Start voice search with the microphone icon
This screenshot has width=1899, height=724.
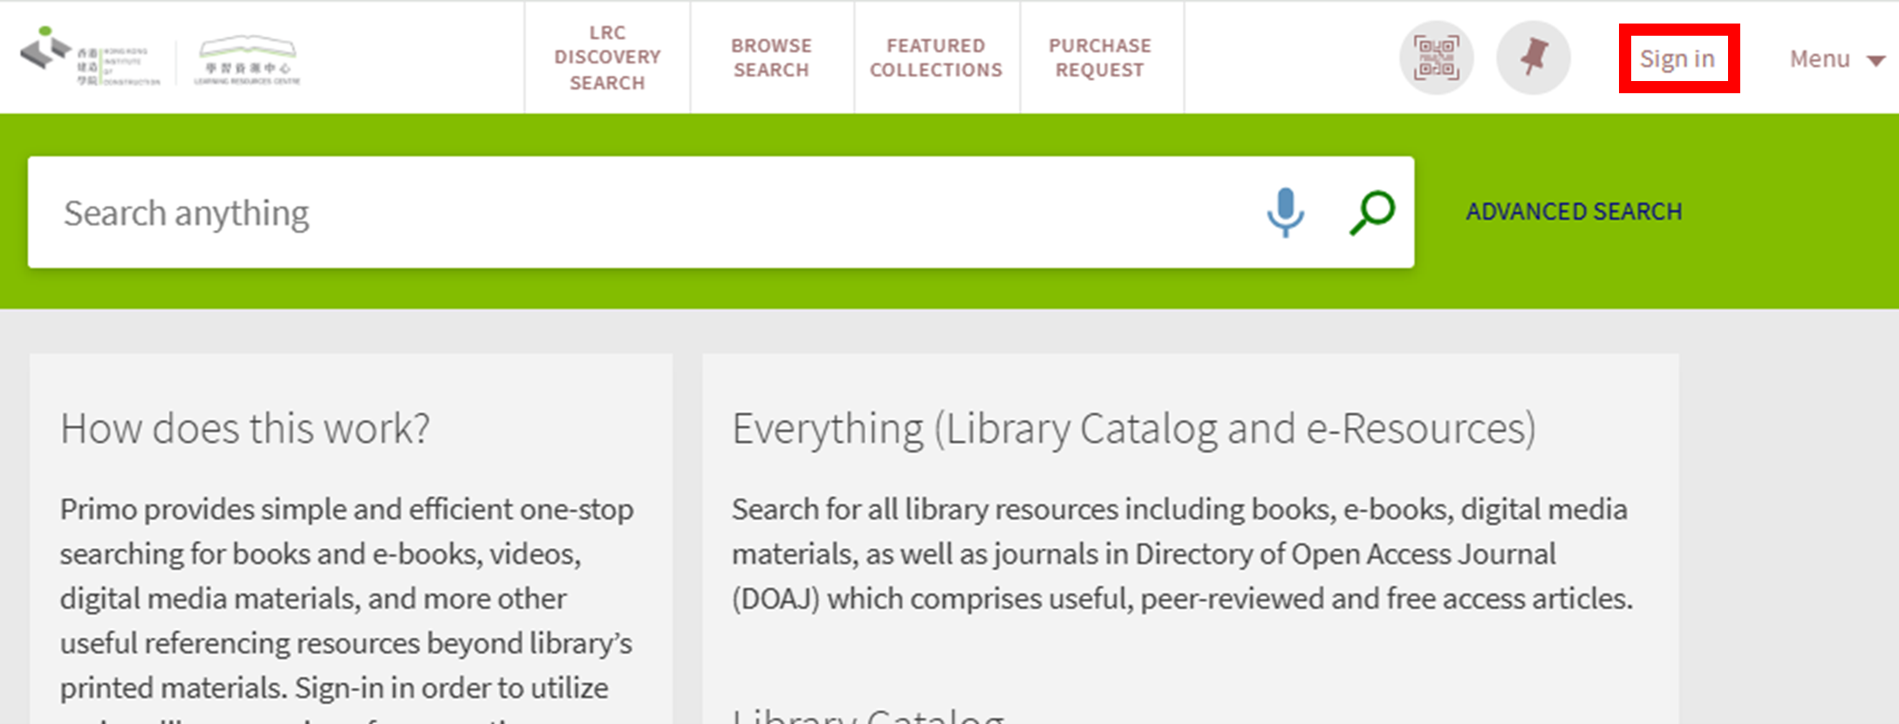(1285, 213)
